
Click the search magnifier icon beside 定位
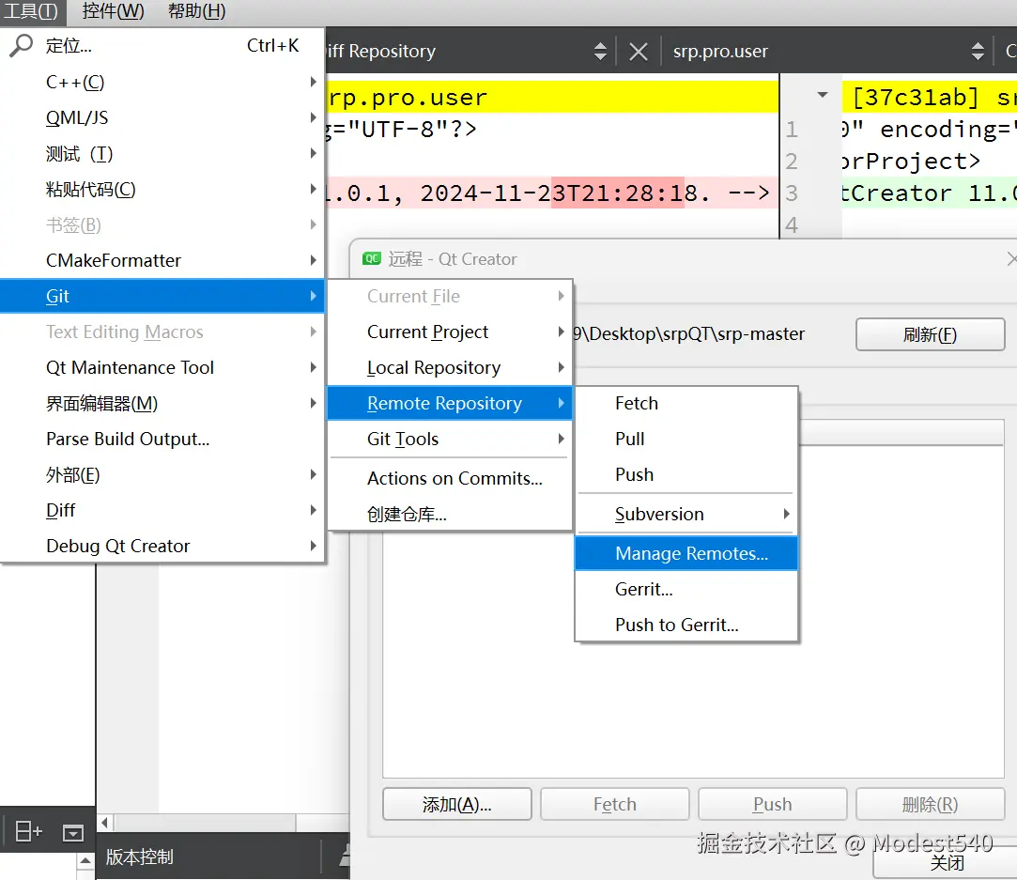click(x=21, y=46)
